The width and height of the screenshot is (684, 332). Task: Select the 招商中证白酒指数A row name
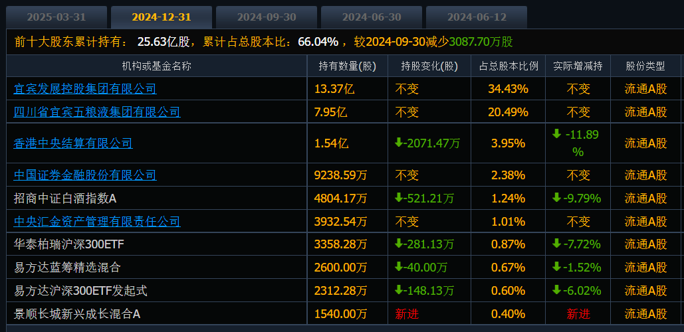click(65, 199)
